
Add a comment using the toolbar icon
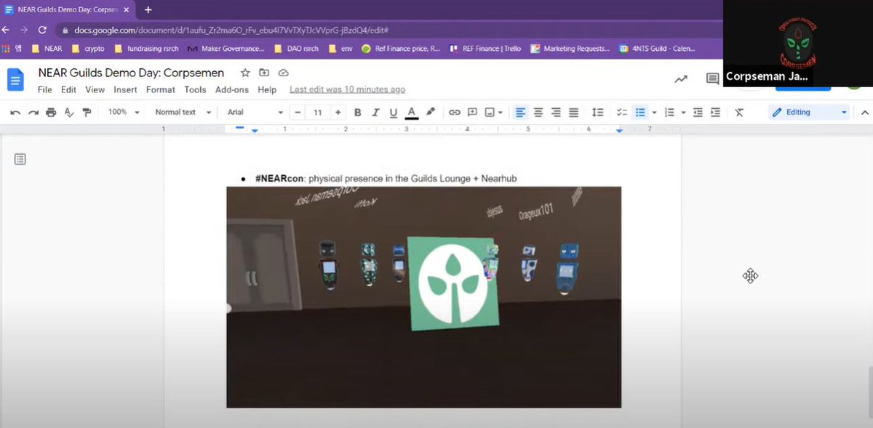point(472,113)
